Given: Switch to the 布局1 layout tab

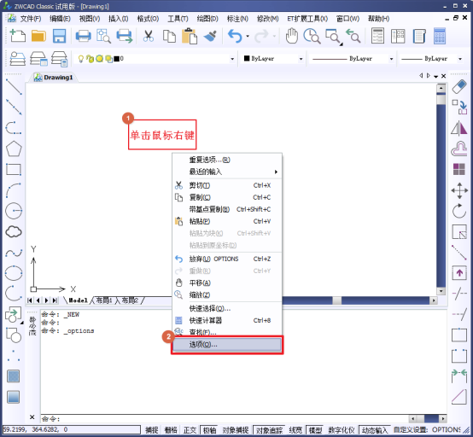Looking at the screenshot, I should (x=104, y=300).
